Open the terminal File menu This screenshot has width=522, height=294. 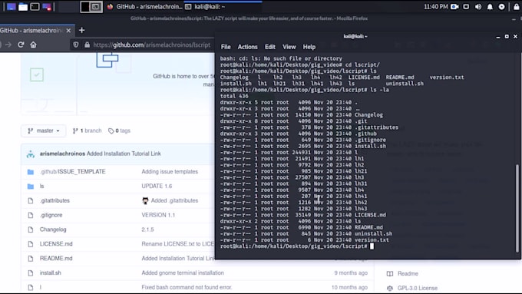click(x=226, y=47)
